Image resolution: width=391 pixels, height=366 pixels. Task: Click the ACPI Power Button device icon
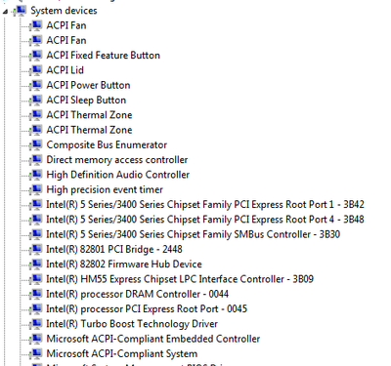pos(35,85)
